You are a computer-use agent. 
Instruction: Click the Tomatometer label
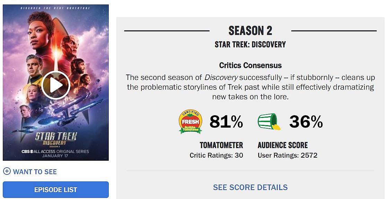coord(221,145)
